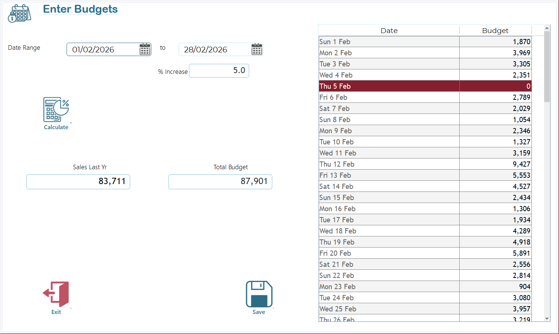Click the Exit door icon
The height and width of the screenshot is (334, 559).
(56, 294)
